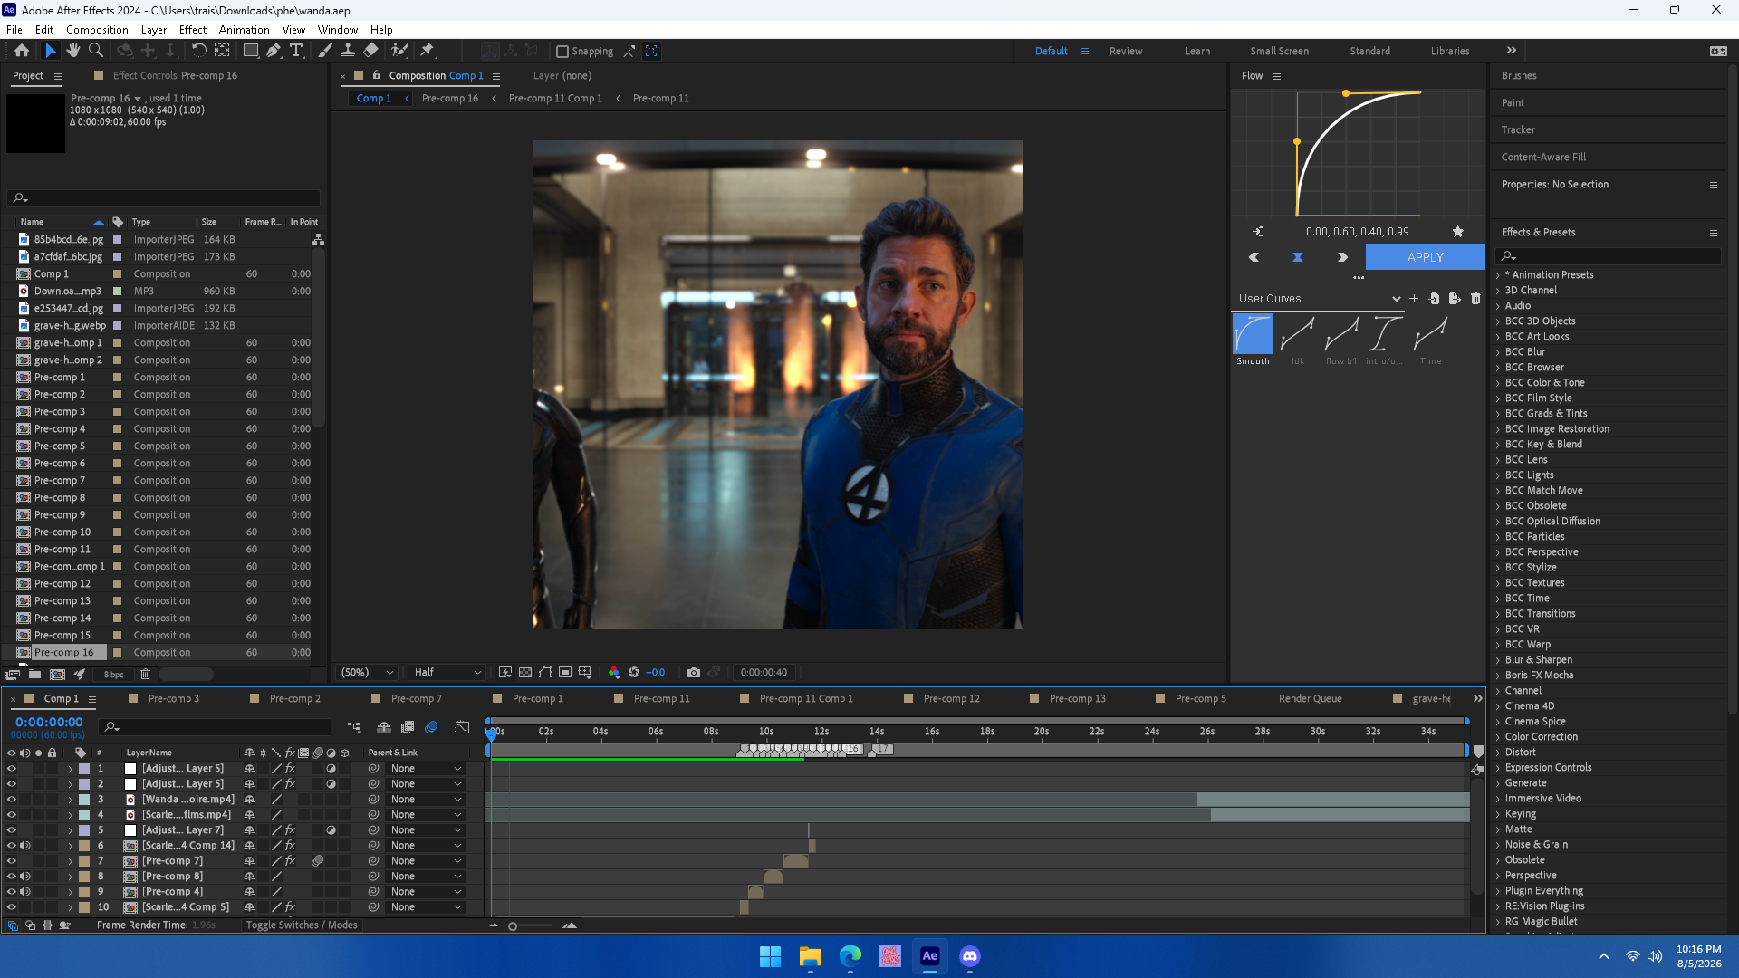Expand layer 9 Pre-comp 4 properties
Viewport: 1739px width, 978px height.
(70, 892)
